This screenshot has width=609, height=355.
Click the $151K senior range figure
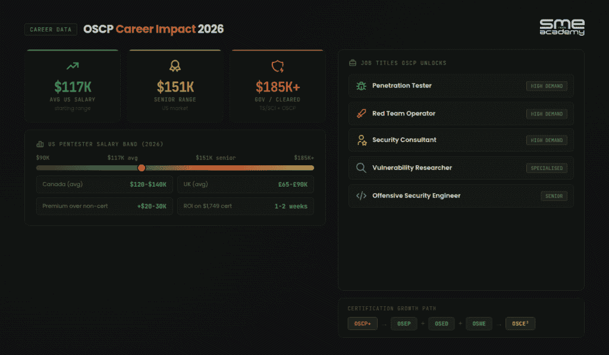point(175,87)
